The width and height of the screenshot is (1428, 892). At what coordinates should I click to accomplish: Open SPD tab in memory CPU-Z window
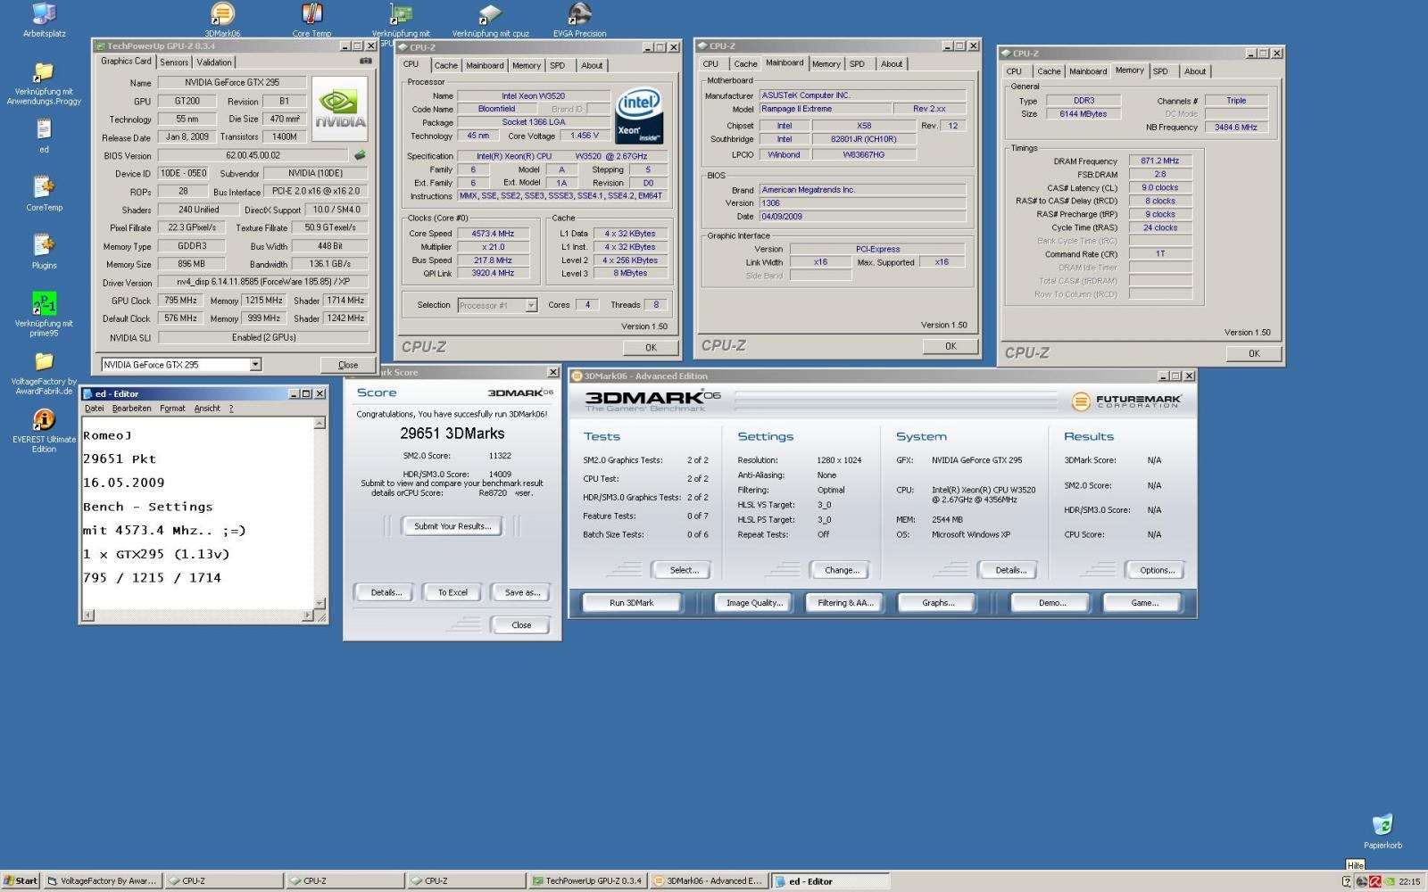(1160, 71)
